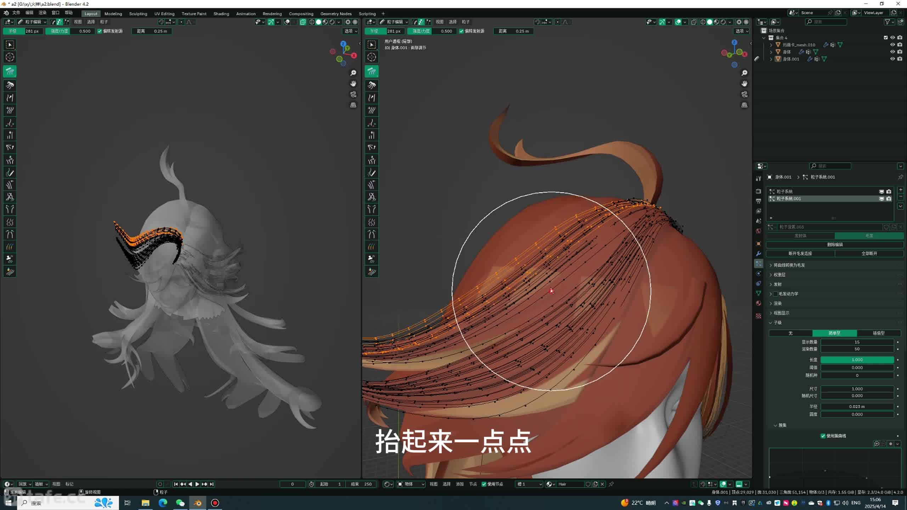Toggle camera view icon in right viewport
Image resolution: width=907 pixels, height=510 pixels.
pyautogui.click(x=744, y=94)
